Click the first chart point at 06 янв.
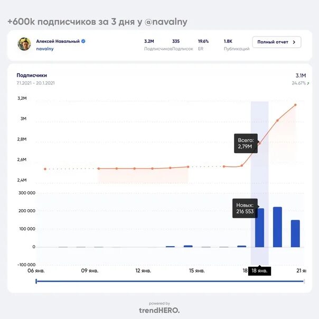Screen dimensions: 319x319 45,169
